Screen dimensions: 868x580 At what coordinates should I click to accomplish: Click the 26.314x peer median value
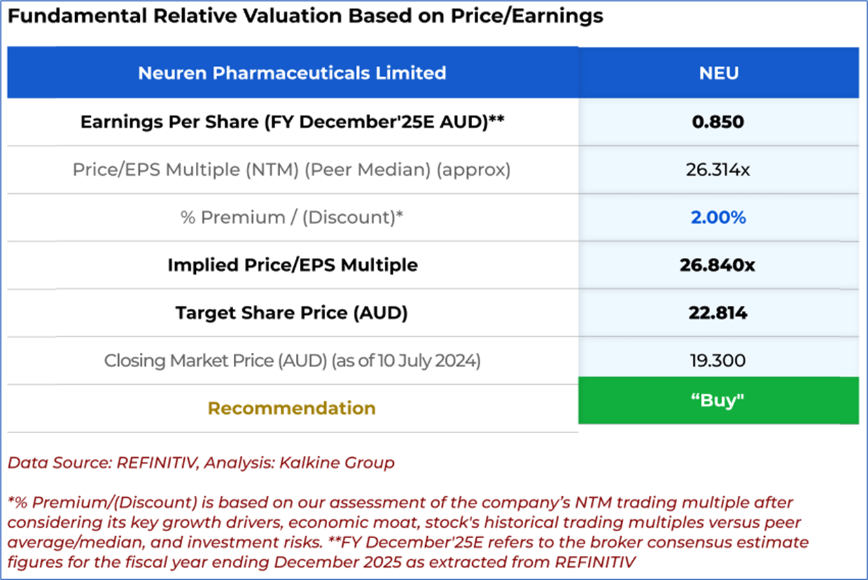(718, 170)
